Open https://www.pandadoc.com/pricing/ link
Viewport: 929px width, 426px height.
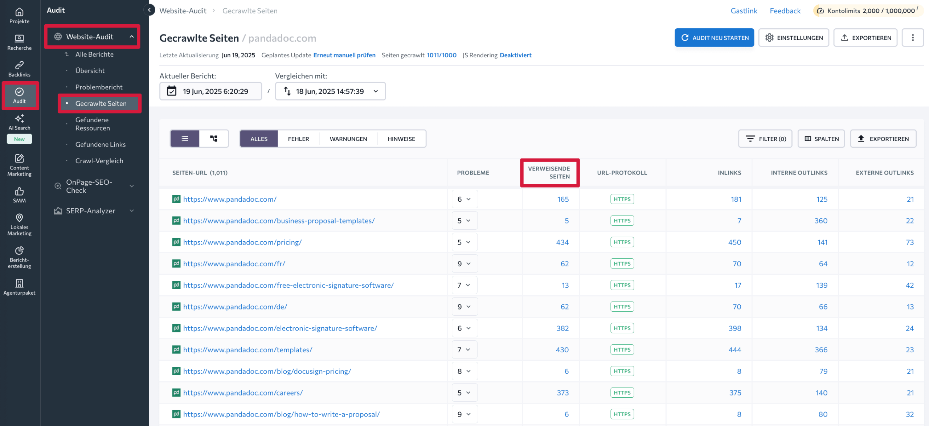pos(242,242)
